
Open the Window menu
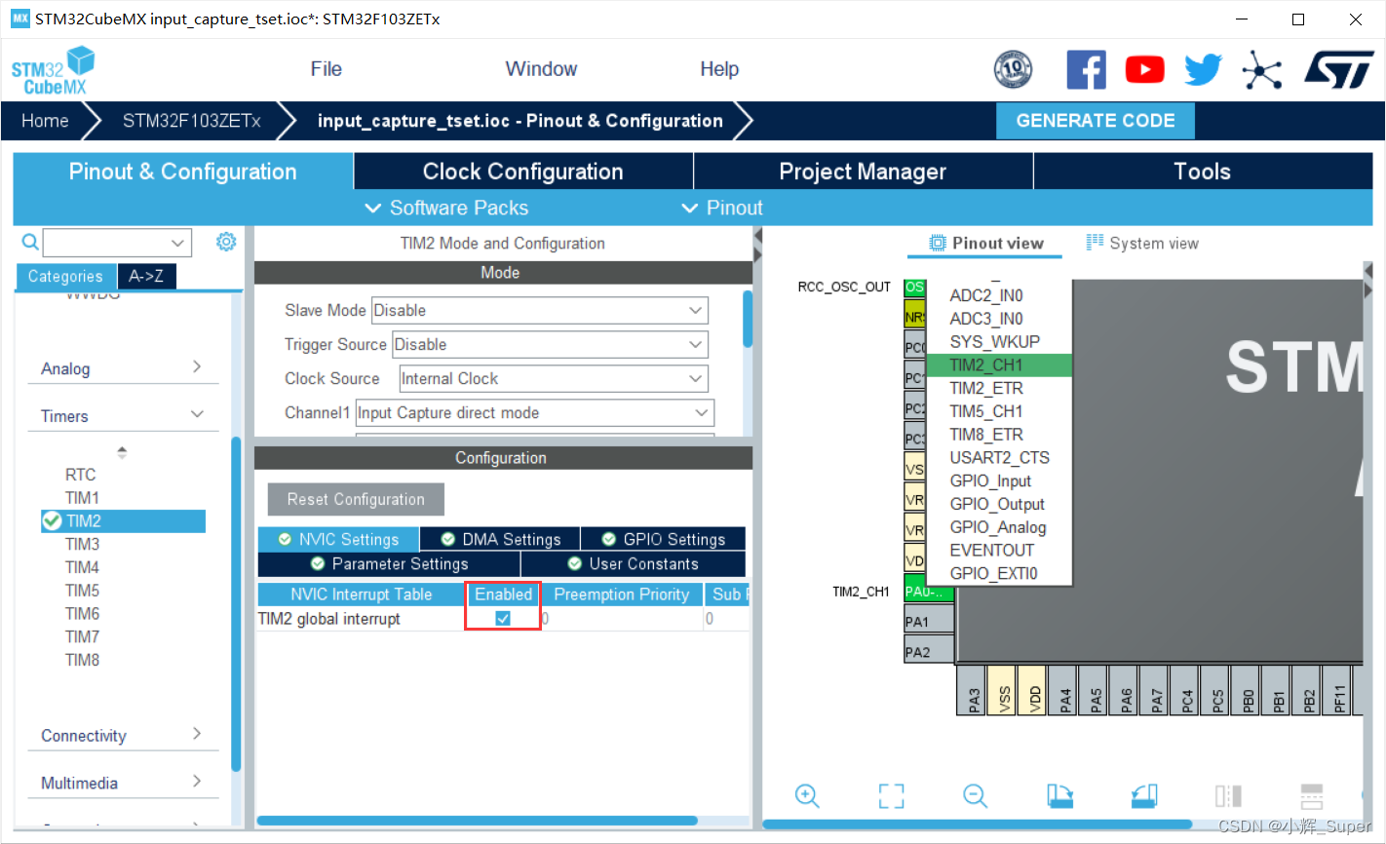click(x=541, y=69)
